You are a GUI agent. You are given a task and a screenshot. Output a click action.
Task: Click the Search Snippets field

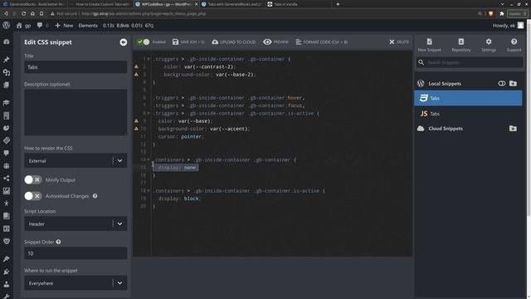[470, 62]
